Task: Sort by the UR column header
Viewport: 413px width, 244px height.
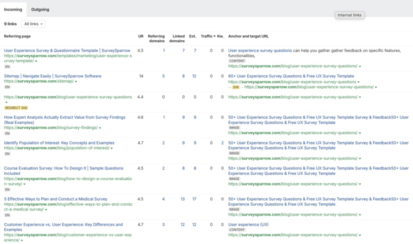Action: click(x=141, y=36)
